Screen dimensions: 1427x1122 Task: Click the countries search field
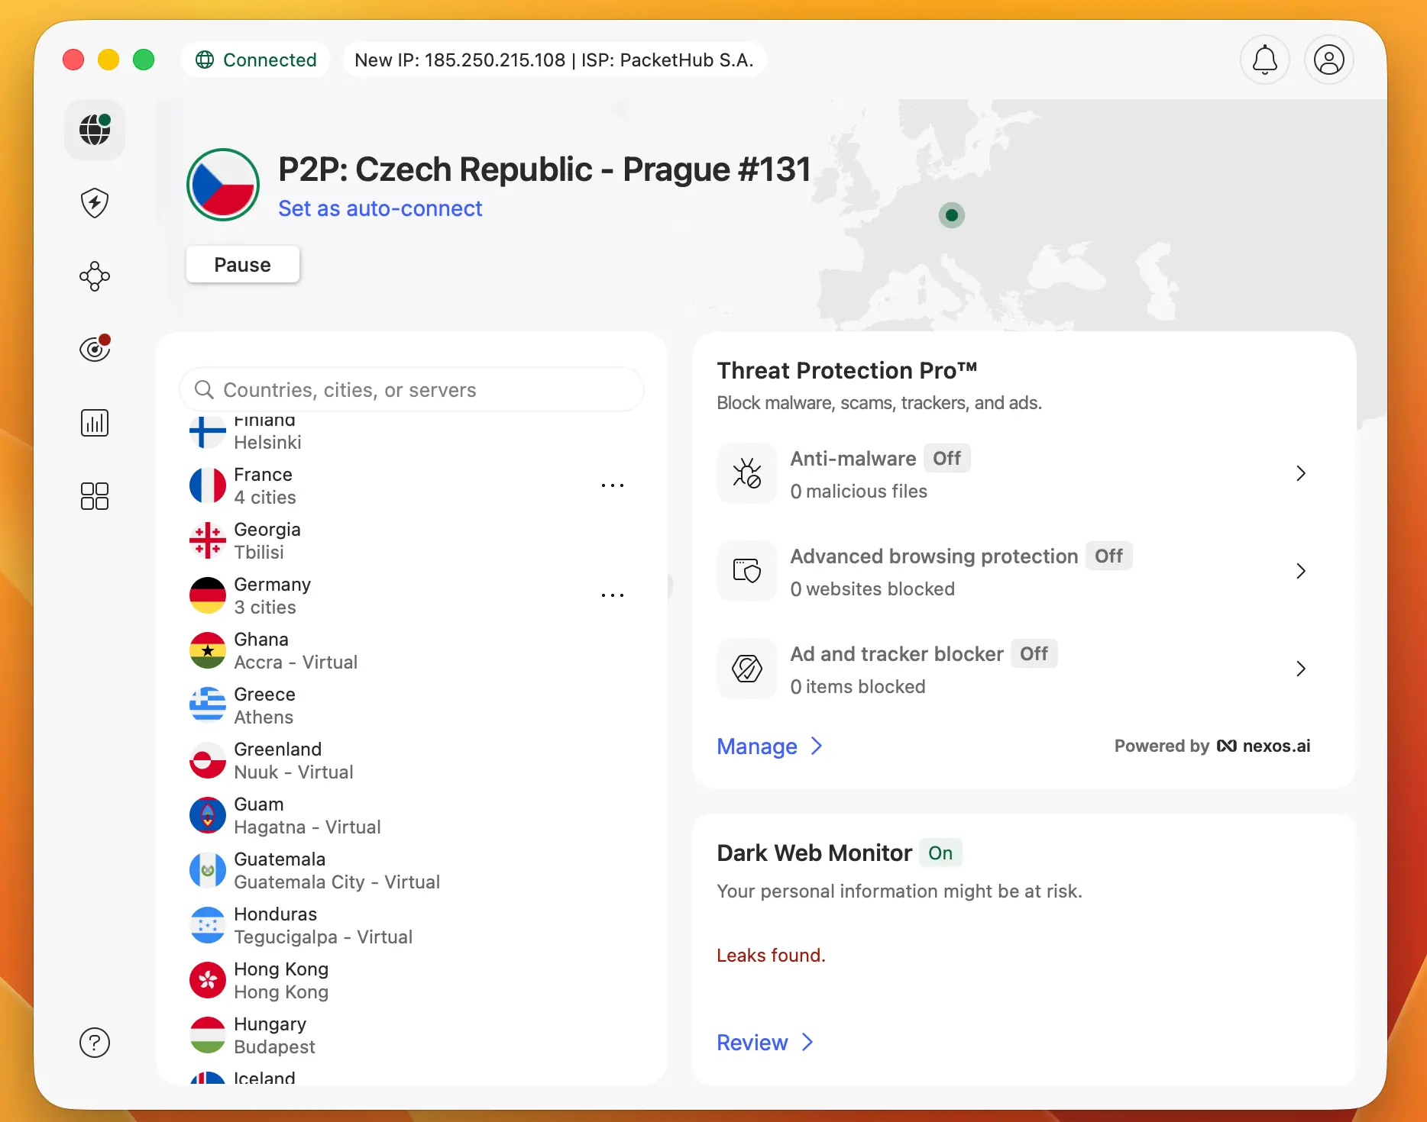[413, 390]
